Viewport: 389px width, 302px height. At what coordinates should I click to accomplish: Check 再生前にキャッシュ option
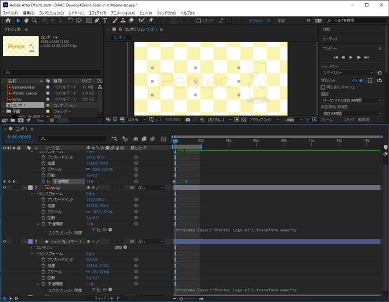click(324, 86)
